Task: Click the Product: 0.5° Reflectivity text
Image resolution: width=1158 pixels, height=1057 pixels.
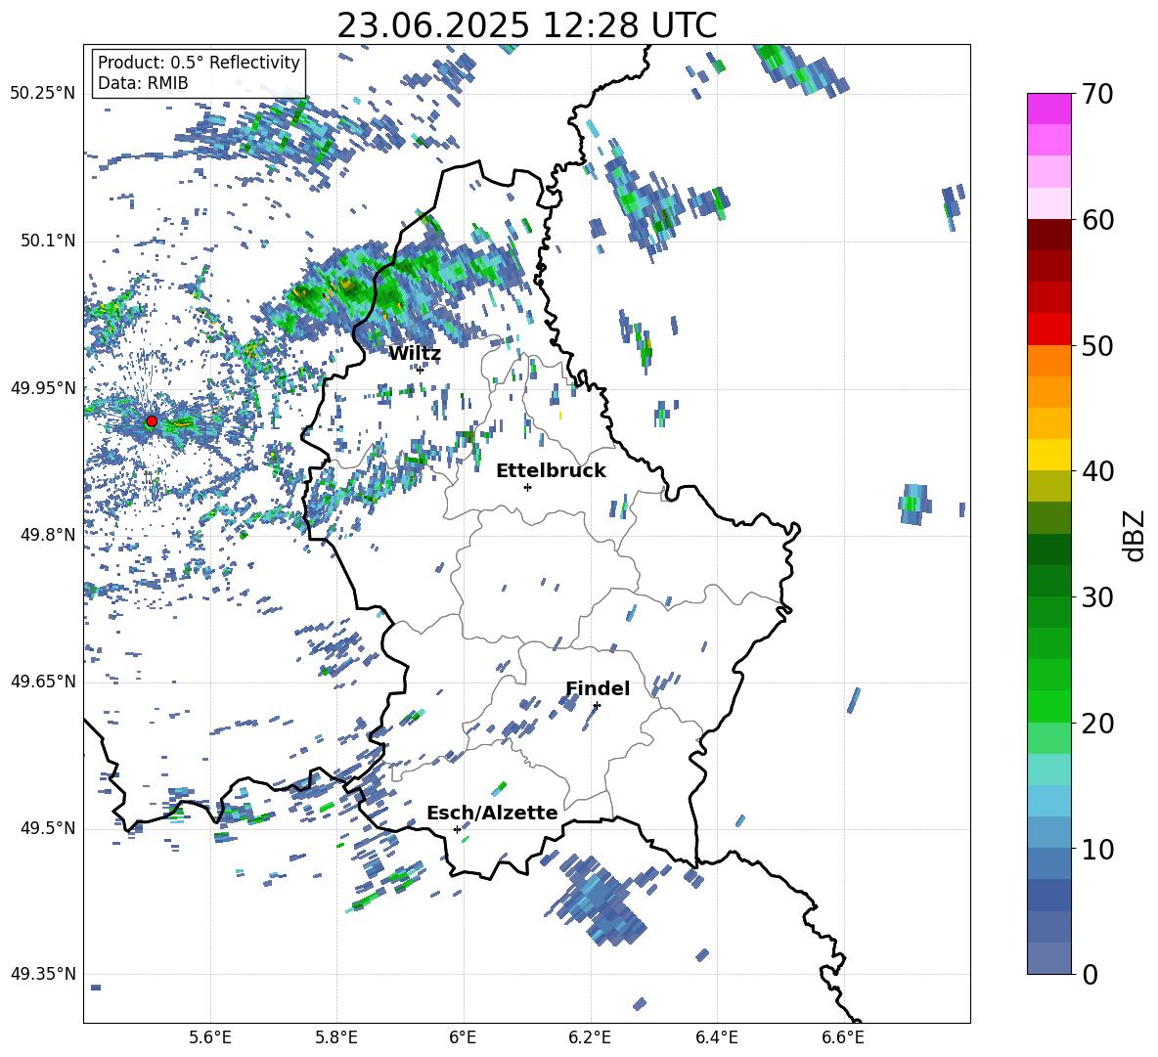Action: (199, 62)
